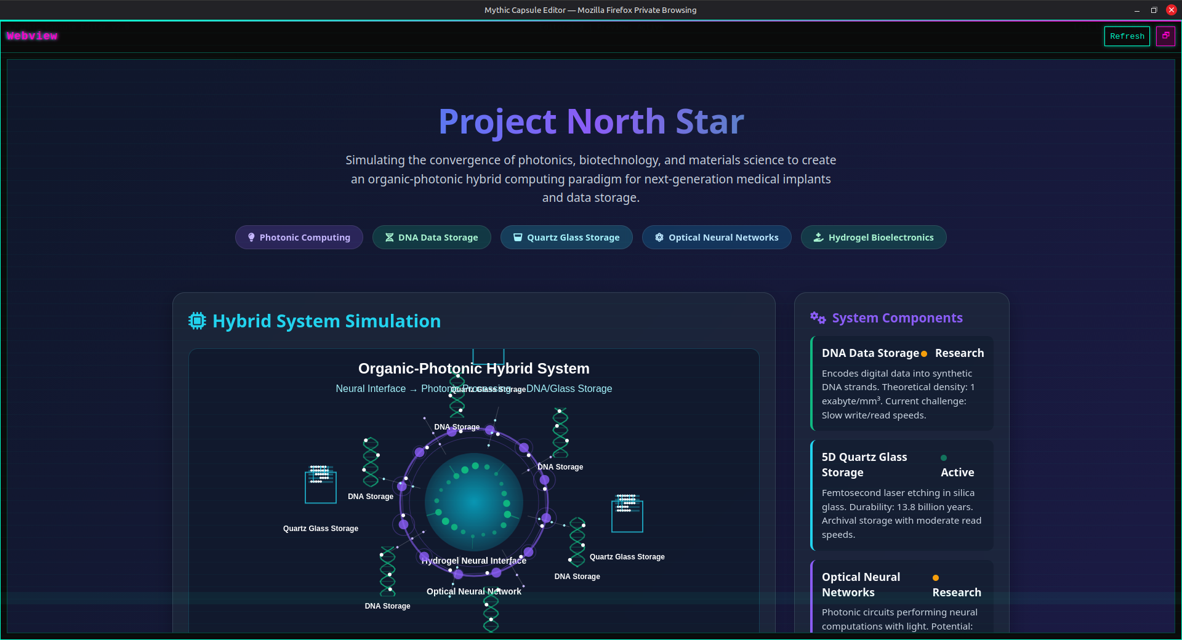This screenshot has width=1182, height=640.
Task: Open webview in new window icon
Action: (x=1165, y=36)
